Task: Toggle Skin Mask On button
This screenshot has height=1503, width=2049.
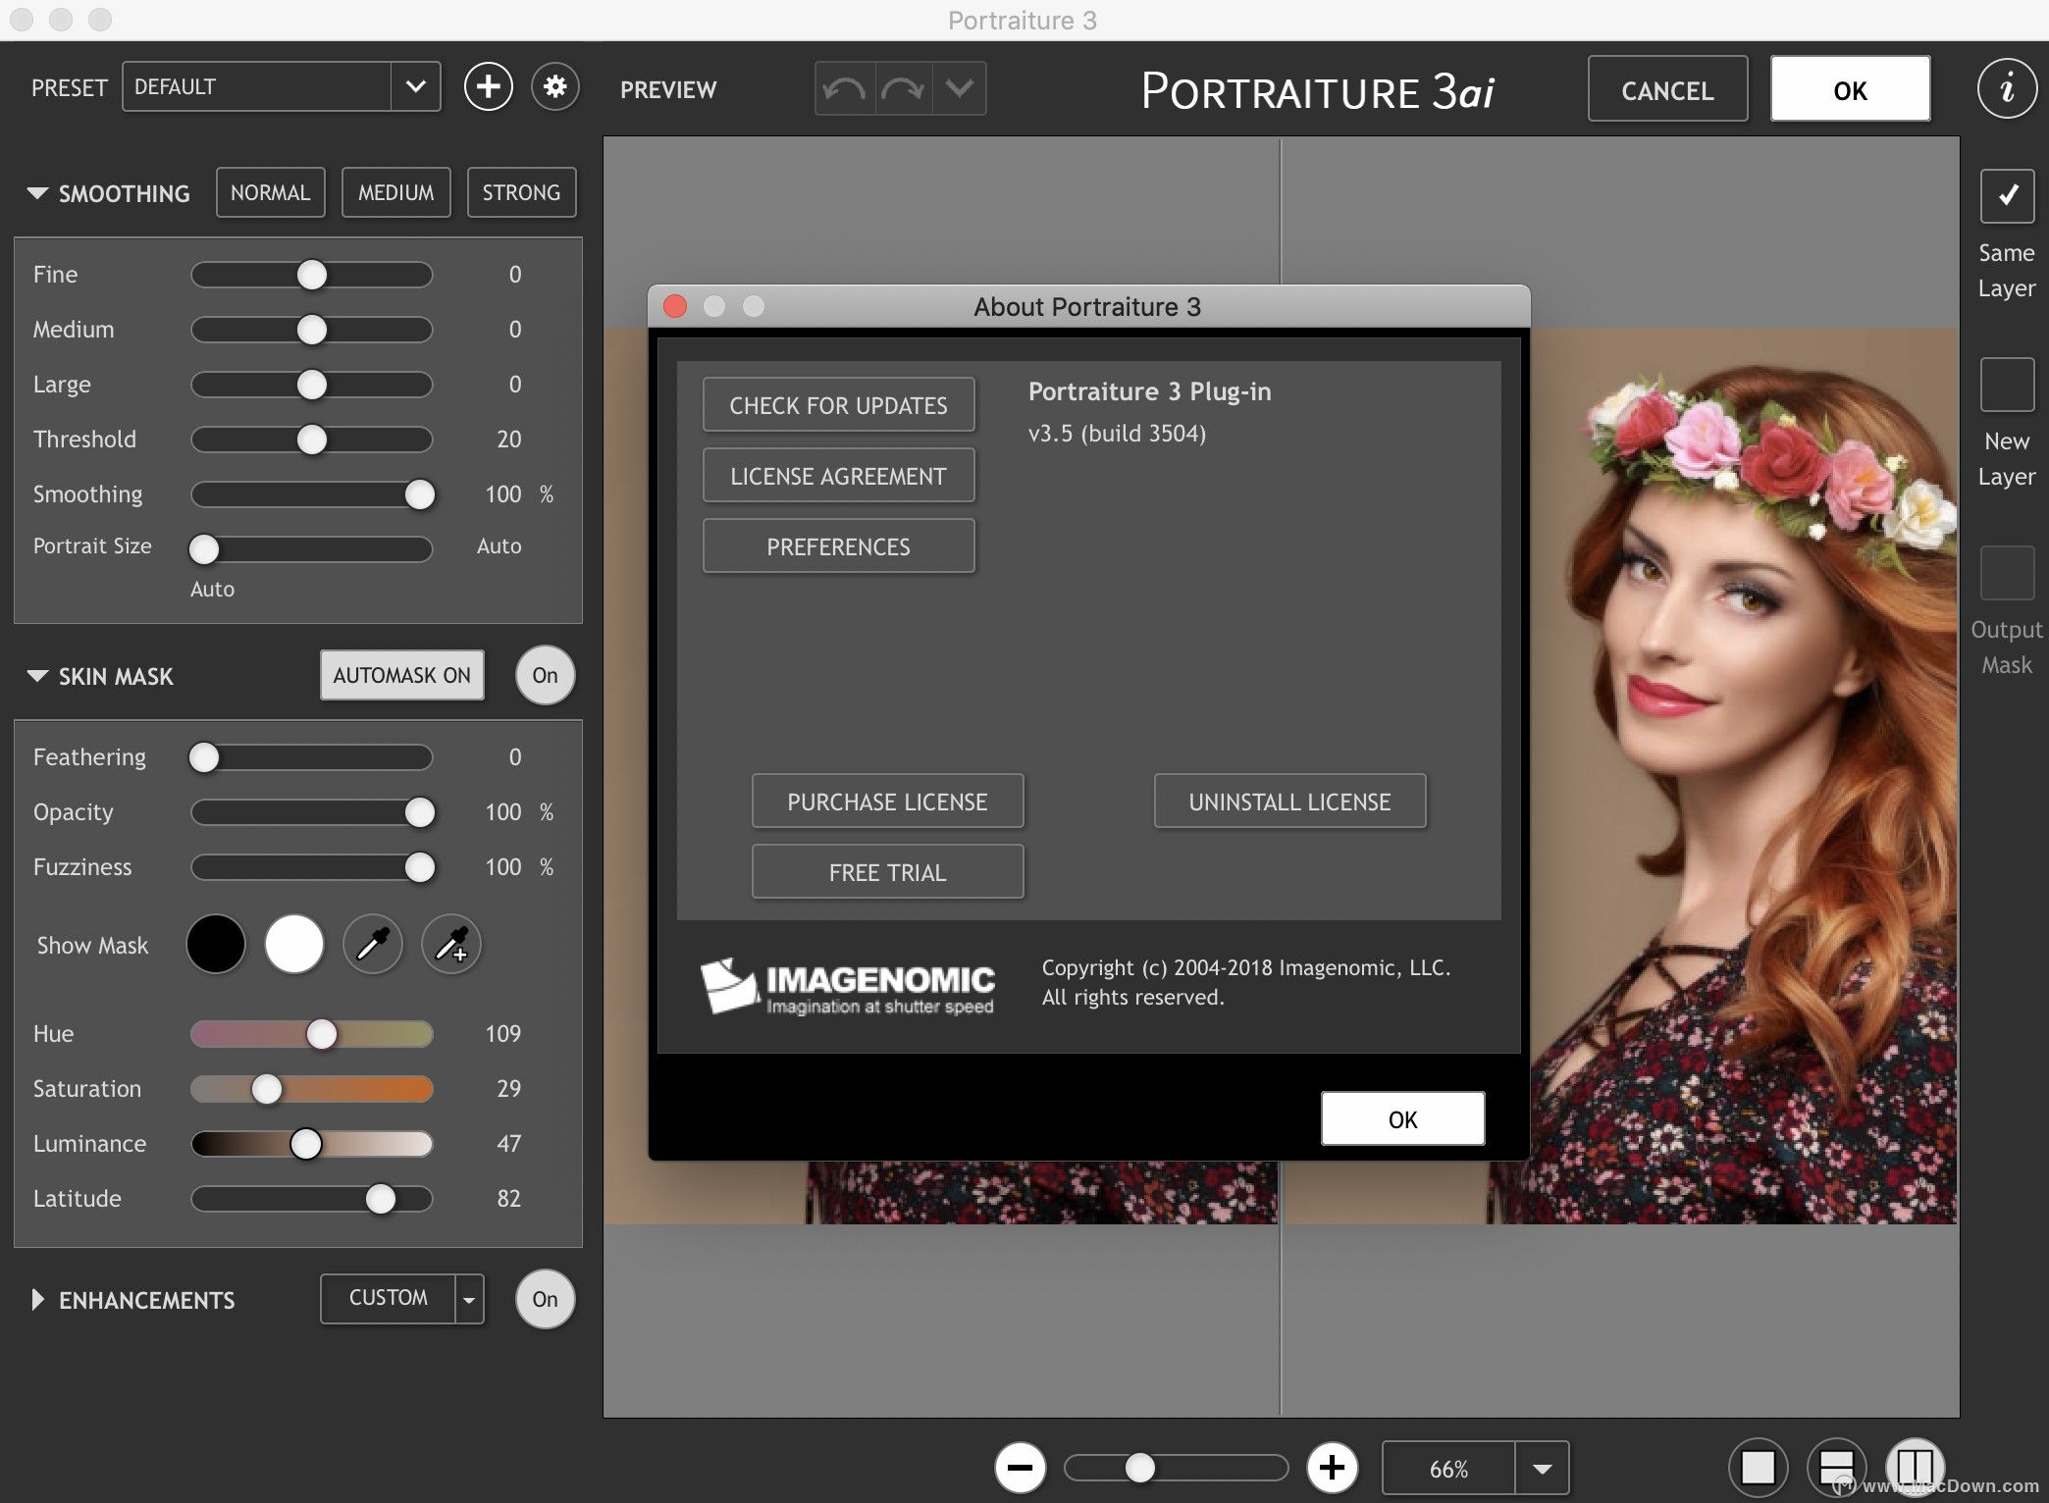Action: tap(545, 675)
